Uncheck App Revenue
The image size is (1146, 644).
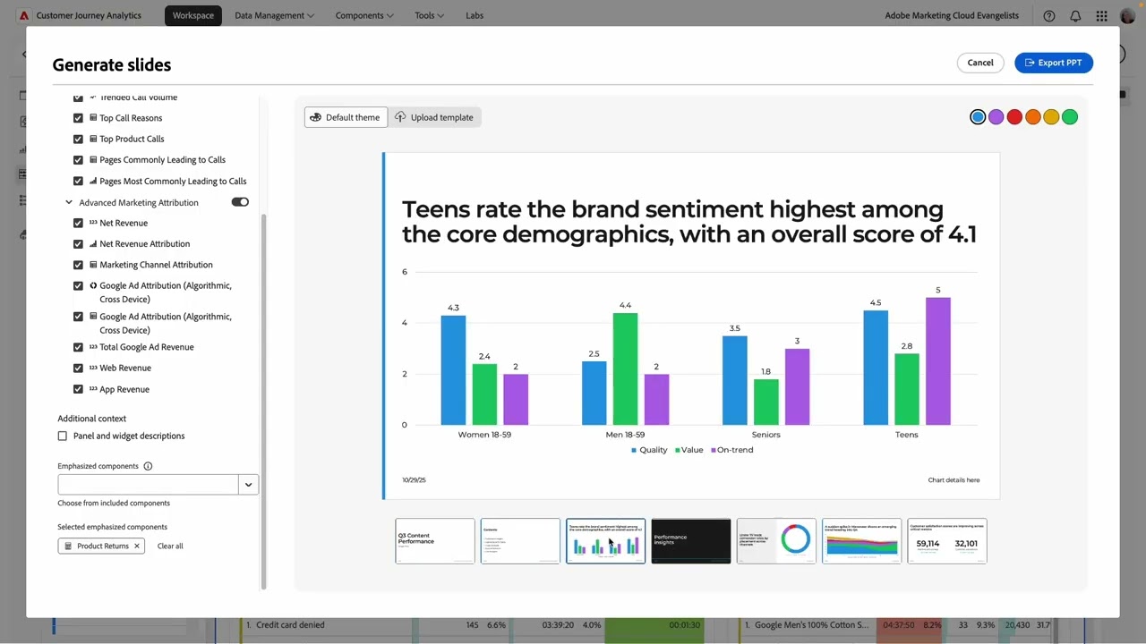pos(78,389)
